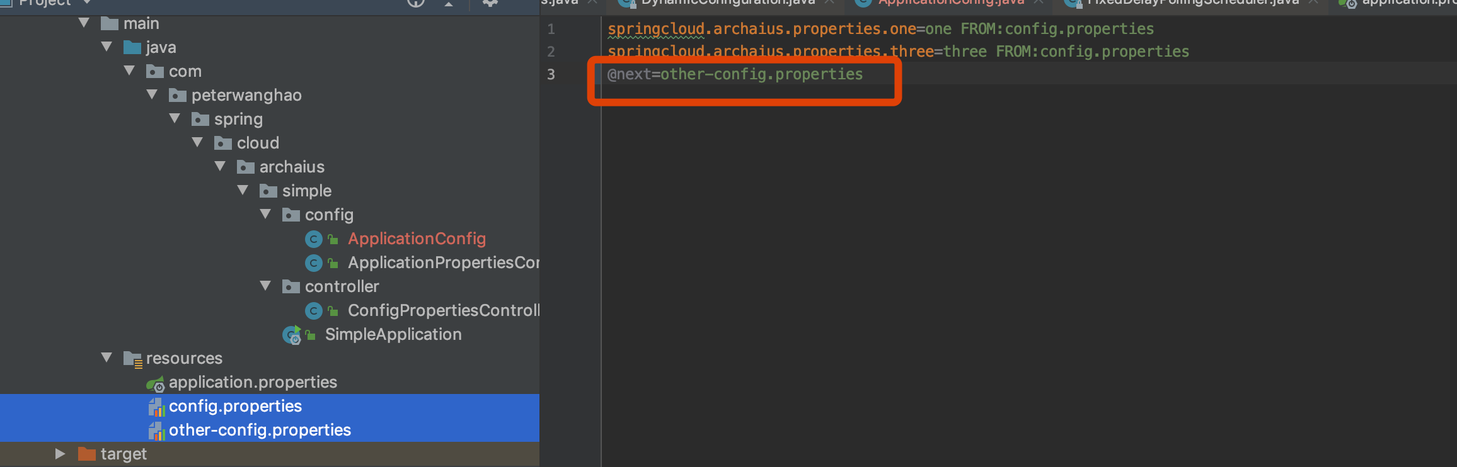Viewport: 1457px width, 467px height.
Task: Expand the target folder arrow
Action: pos(60,454)
